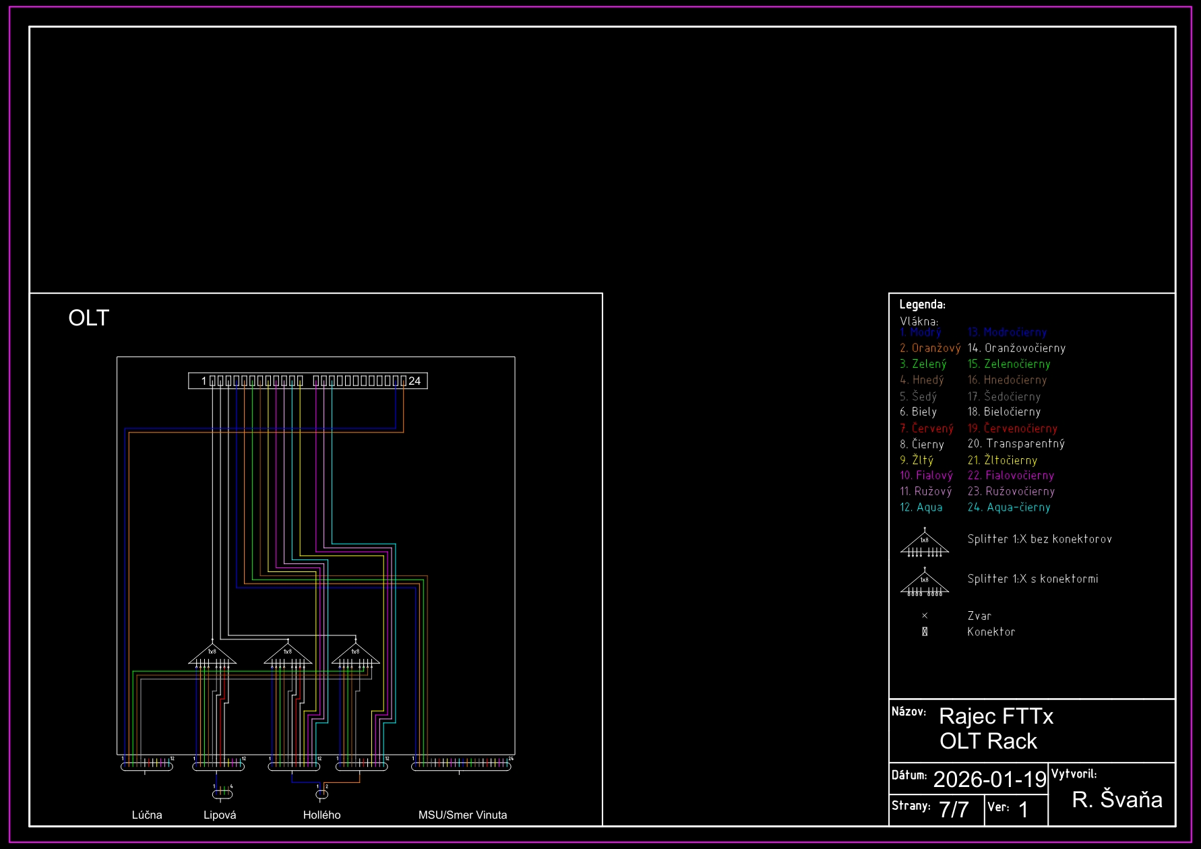The height and width of the screenshot is (849, 1201).
Task: Click the red '7. Červený' legend entry
Action: click(x=927, y=429)
